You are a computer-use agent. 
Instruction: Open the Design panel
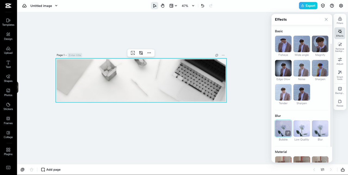(8, 36)
